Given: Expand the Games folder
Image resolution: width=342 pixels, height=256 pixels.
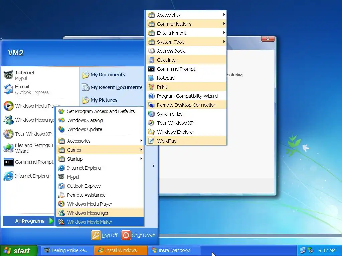Looking at the screenshot, I should click(x=100, y=150).
